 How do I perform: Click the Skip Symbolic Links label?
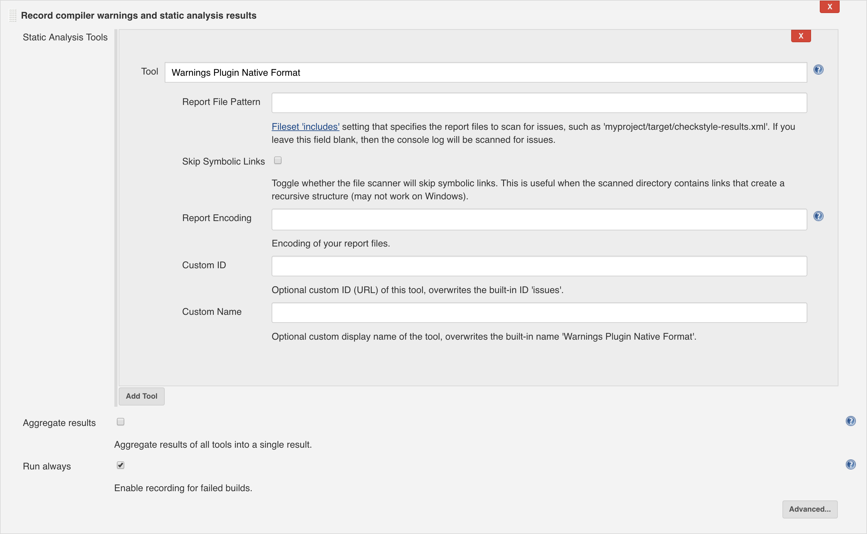[x=223, y=161]
